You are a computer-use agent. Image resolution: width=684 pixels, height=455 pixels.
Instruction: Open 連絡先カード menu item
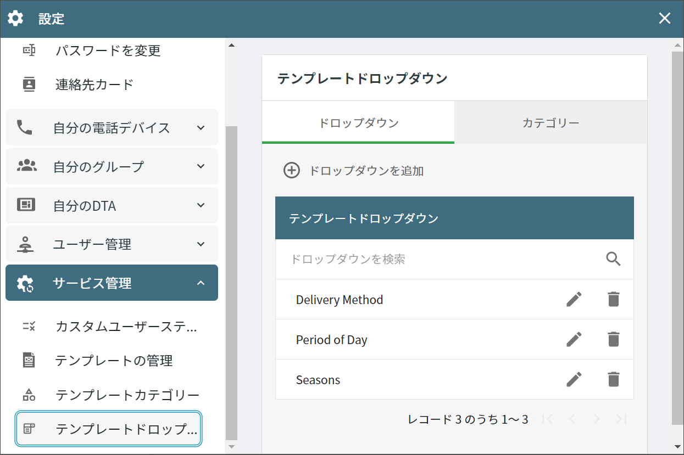click(94, 85)
